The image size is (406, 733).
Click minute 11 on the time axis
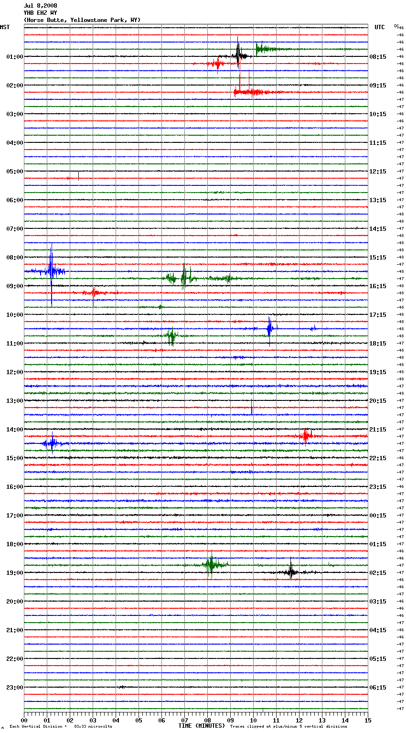pyautogui.click(x=276, y=720)
